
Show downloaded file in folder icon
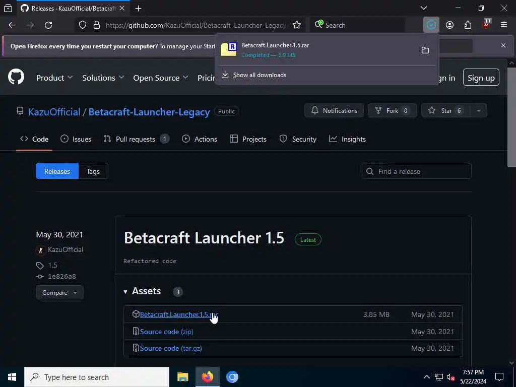pos(425,50)
